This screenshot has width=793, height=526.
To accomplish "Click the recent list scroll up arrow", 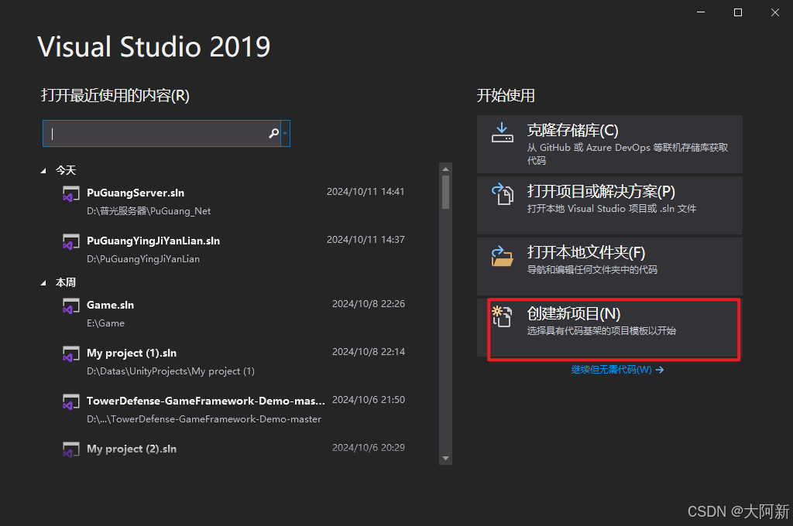I will (x=445, y=169).
